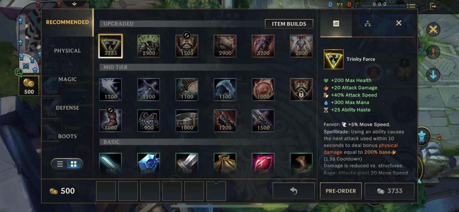Undo the last purchase
The width and height of the screenshot is (459, 212).
294,191
